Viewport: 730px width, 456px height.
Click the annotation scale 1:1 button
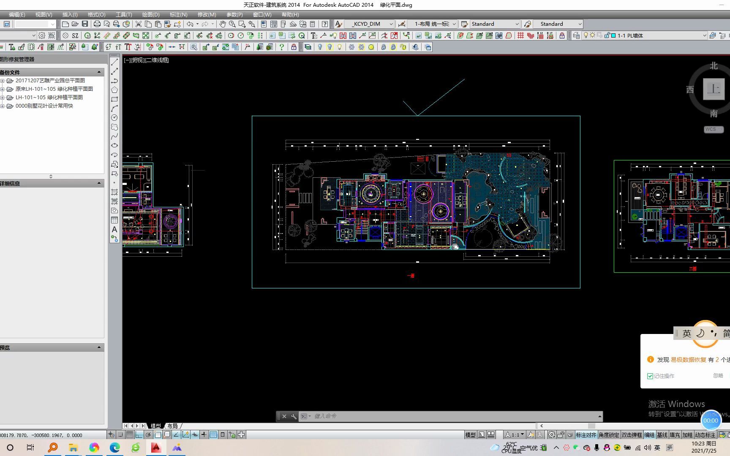coord(515,435)
